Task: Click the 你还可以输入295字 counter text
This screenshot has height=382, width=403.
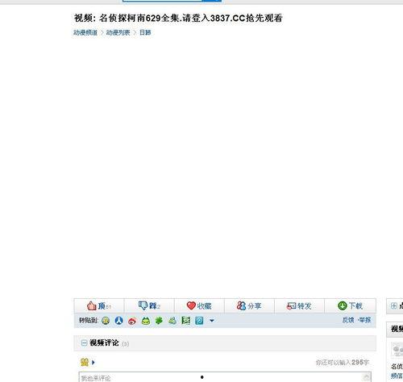Action: point(343,363)
